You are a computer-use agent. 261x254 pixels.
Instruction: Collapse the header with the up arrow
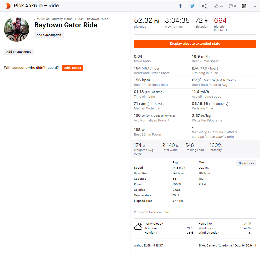coord(255,6)
